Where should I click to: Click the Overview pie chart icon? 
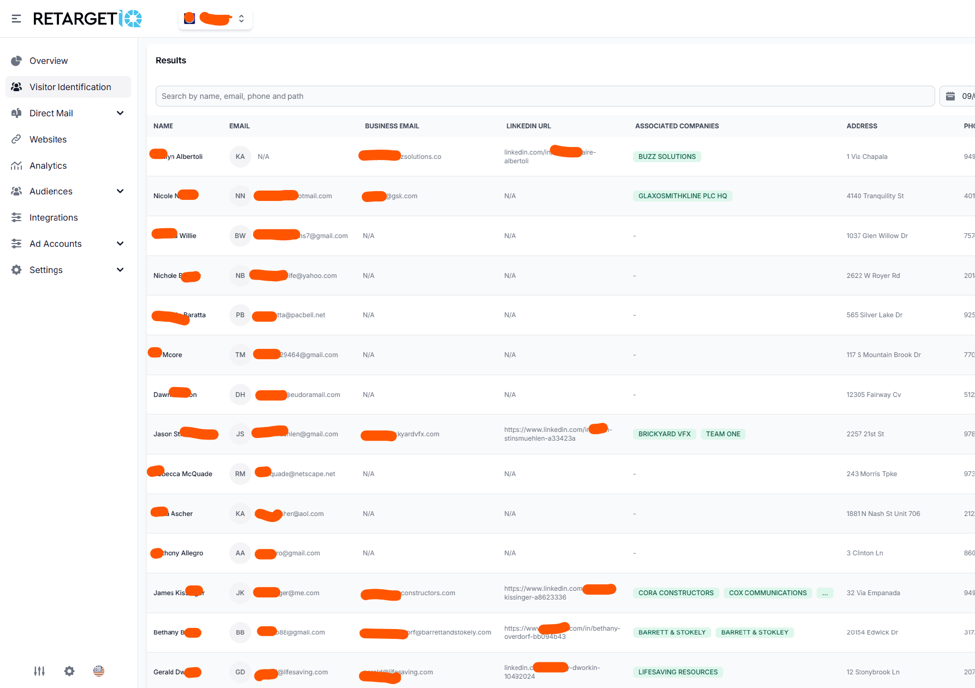coord(16,61)
